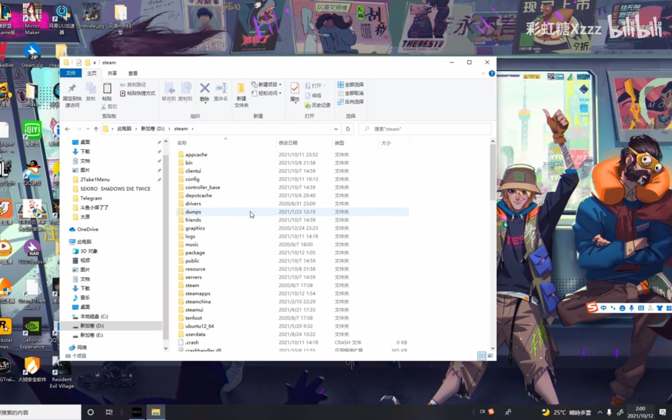Click Copy path (复制路径) in ribbon
The image size is (672, 420).
coord(133,84)
